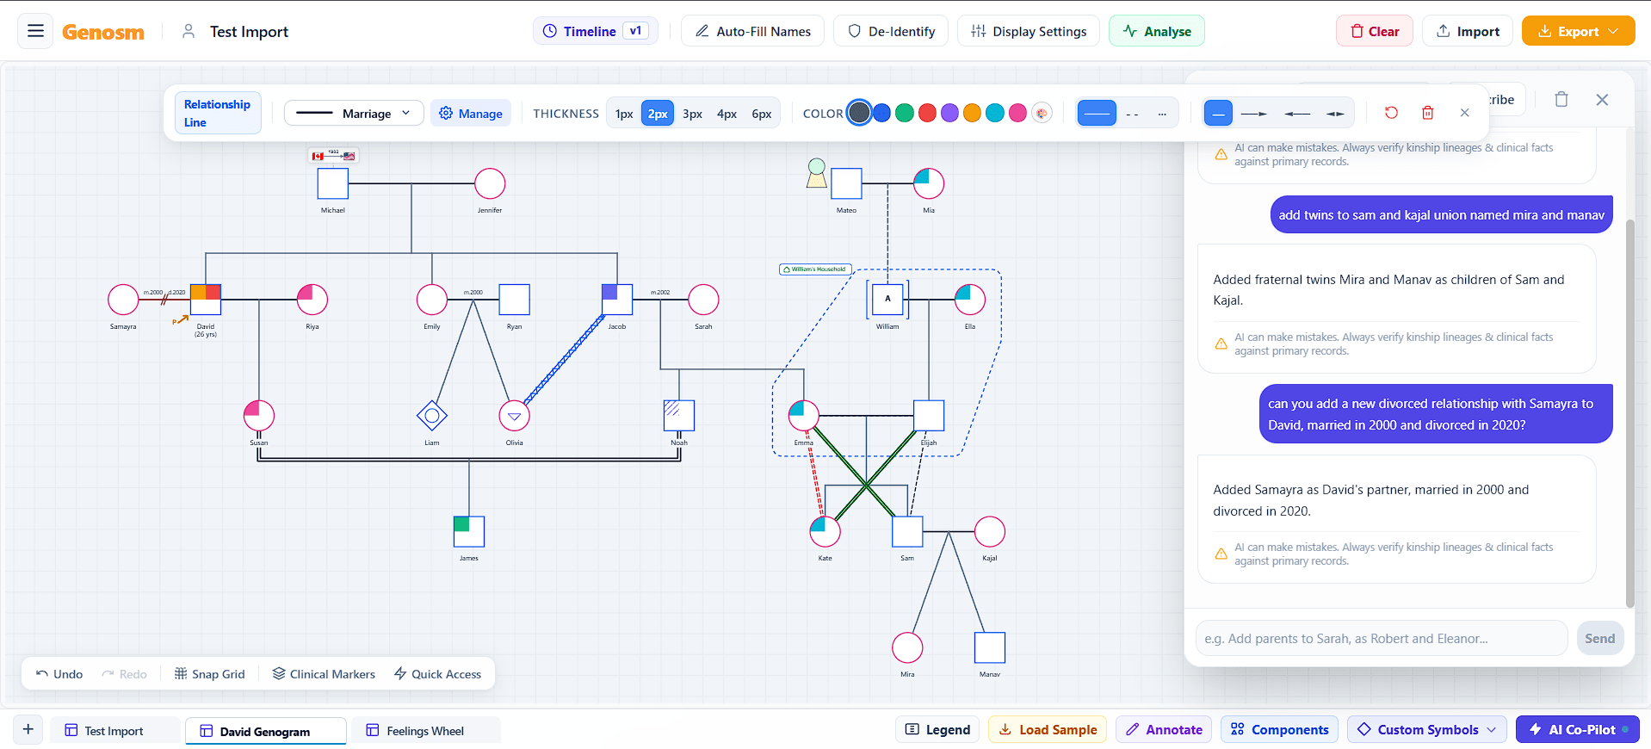Focus the AI Co-Pilot message input

click(1381, 639)
